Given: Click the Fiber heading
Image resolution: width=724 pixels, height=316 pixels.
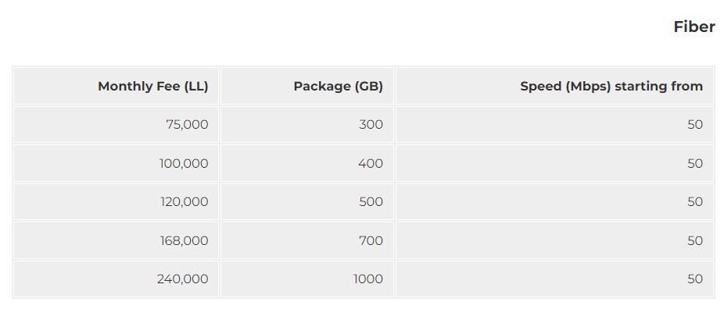Looking at the screenshot, I should point(694,27).
